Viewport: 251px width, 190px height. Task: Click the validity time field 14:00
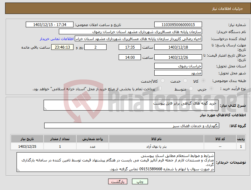tap(130, 57)
